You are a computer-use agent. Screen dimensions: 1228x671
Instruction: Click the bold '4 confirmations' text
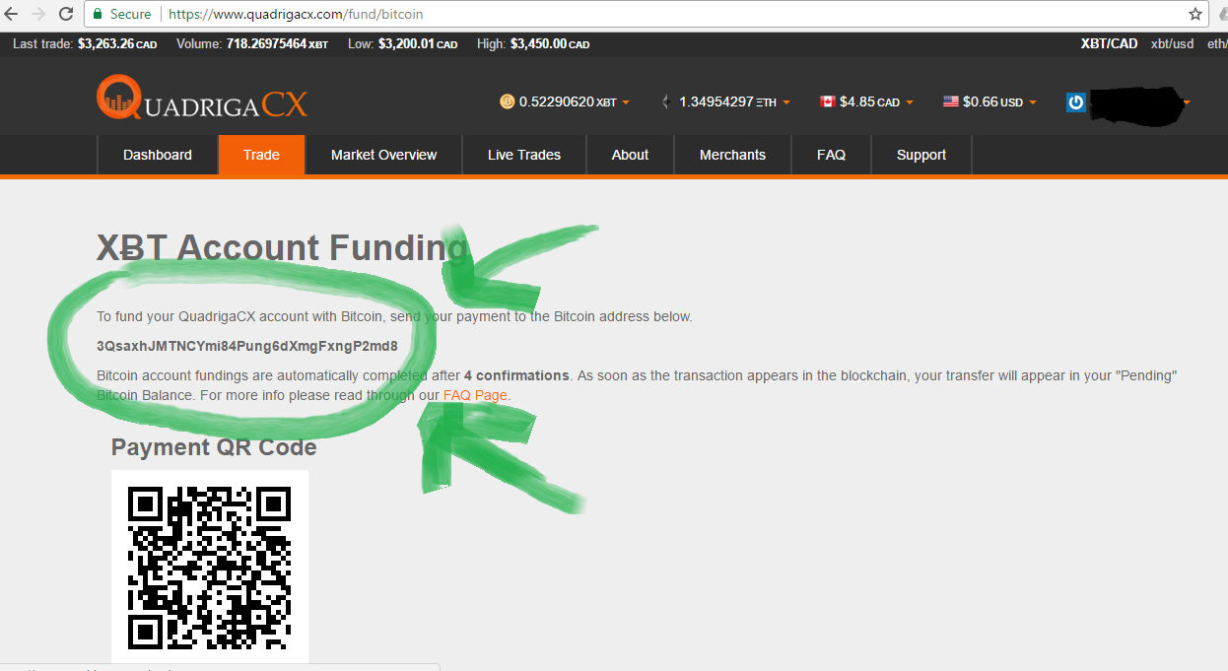point(516,375)
